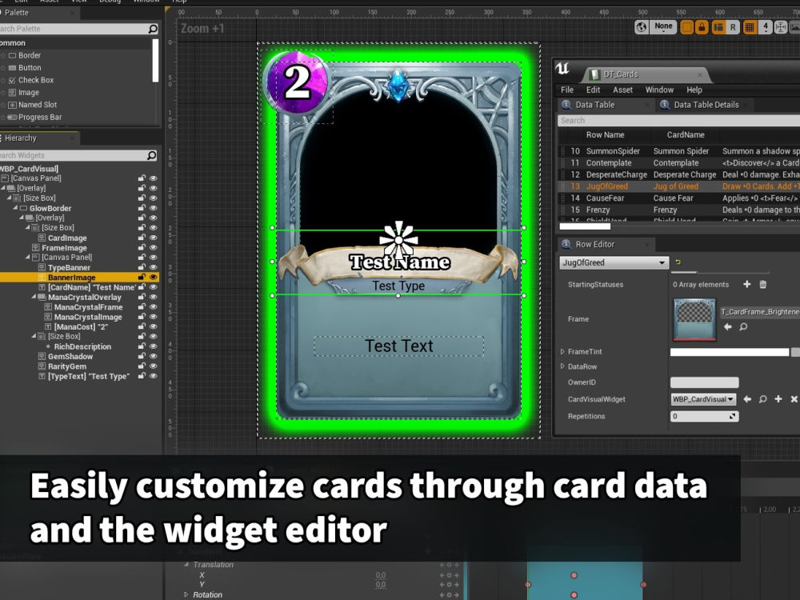Open the world/preview settings globe icon

click(x=641, y=26)
